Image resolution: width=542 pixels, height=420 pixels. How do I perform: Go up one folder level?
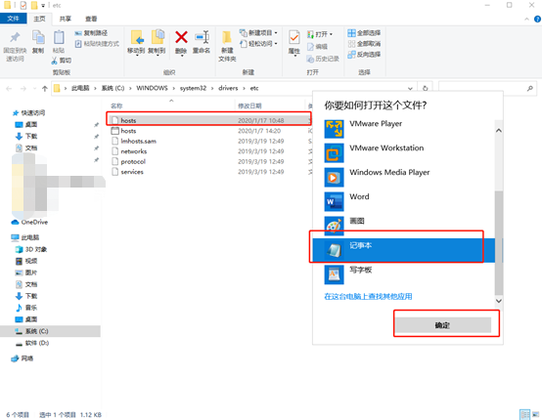pos(45,89)
